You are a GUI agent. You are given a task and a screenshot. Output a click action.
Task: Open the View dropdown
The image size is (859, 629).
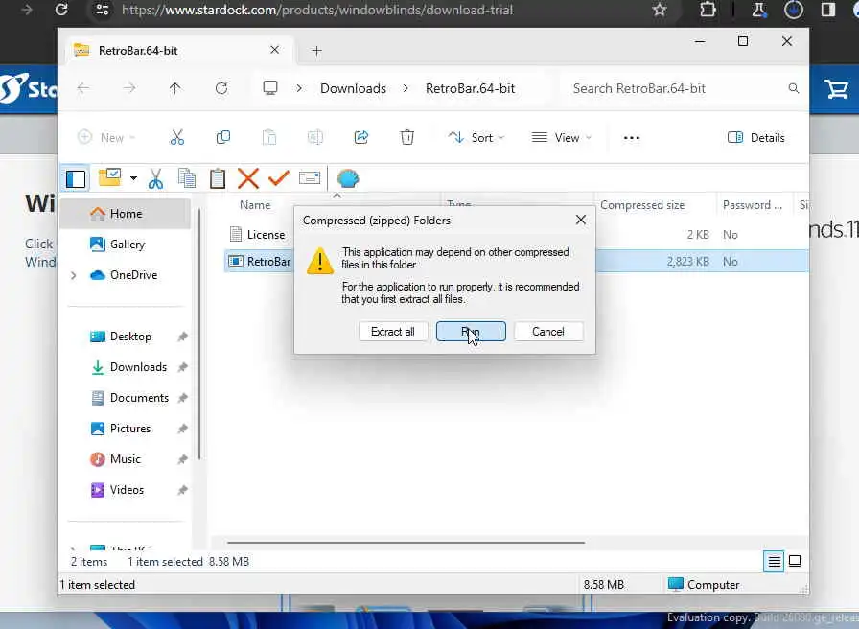(562, 137)
